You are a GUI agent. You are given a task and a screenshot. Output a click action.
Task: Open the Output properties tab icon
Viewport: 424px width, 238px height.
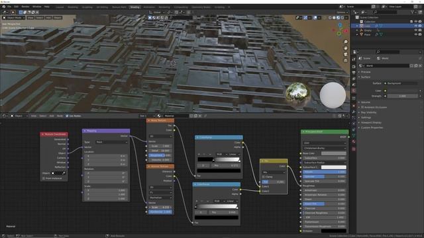[354, 73]
